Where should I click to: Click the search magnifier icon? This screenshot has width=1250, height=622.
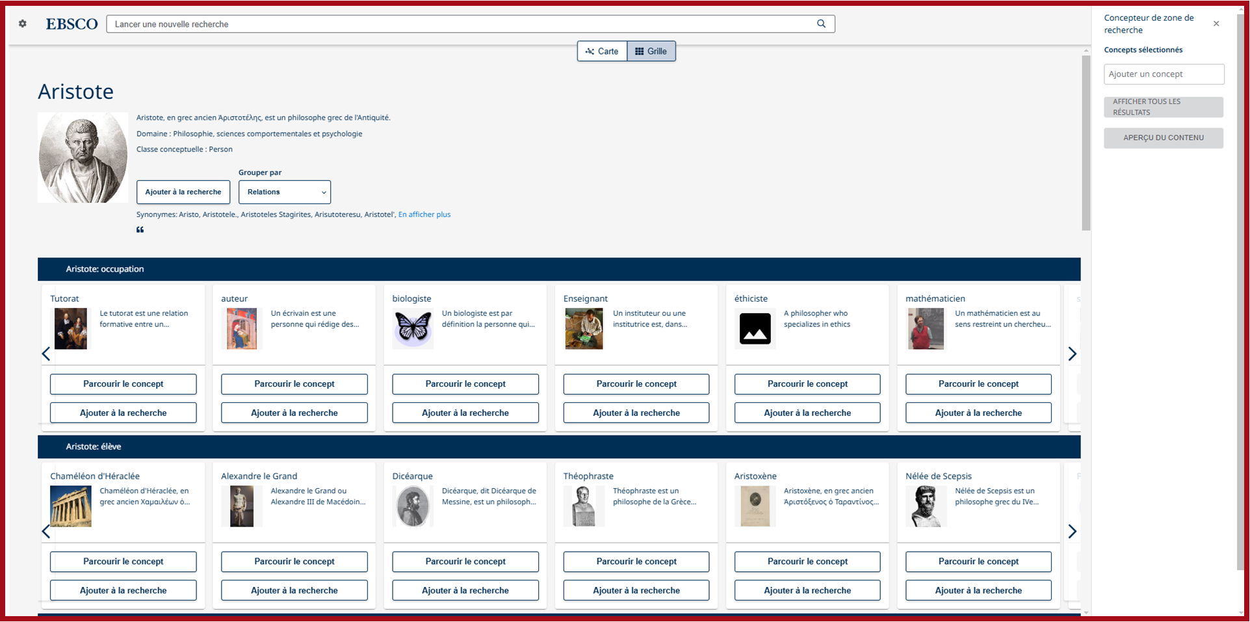[x=821, y=24]
